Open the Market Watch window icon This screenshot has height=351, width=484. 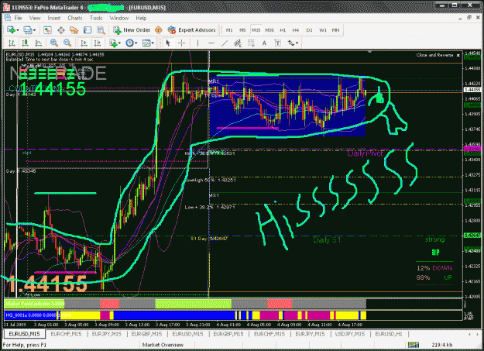[47, 30]
